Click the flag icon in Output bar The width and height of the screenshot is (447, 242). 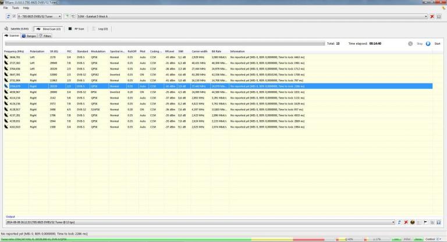425,222
